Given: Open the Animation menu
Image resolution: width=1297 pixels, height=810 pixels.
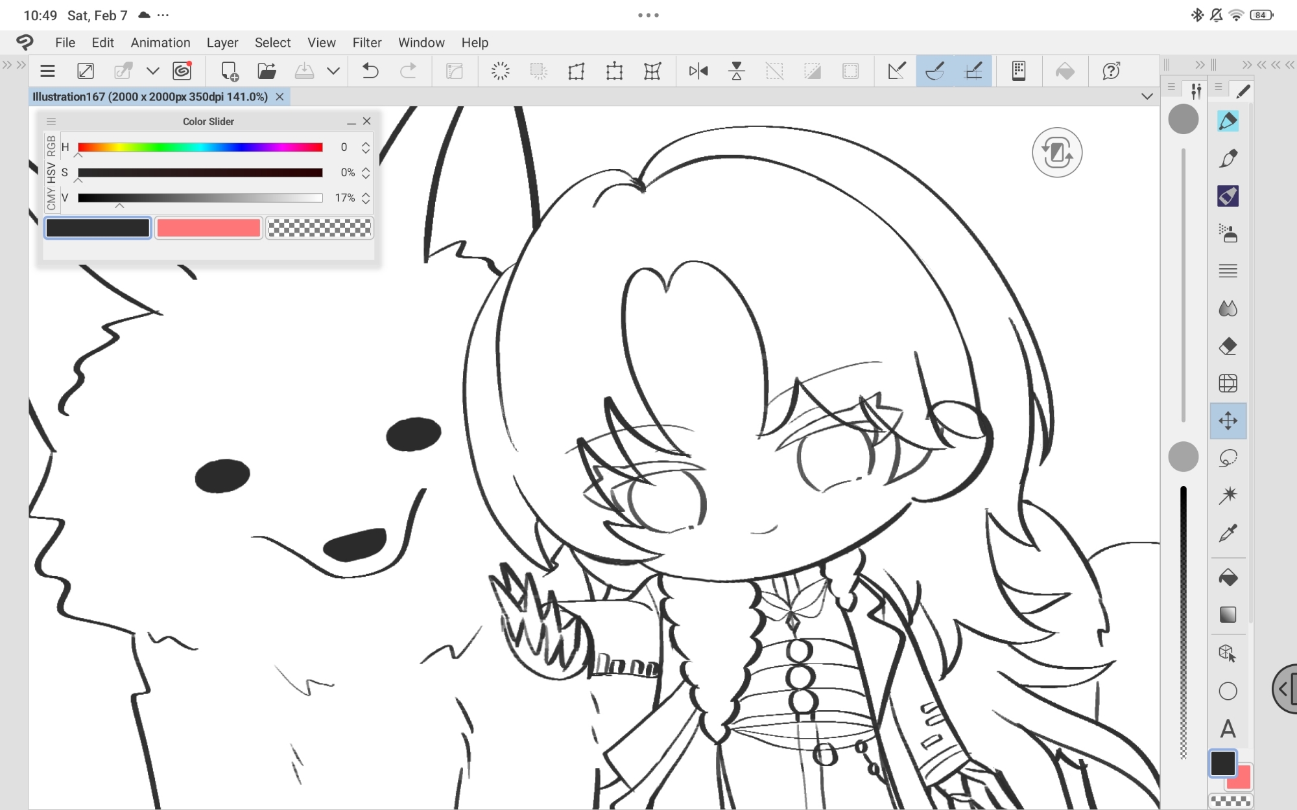Looking at the screenshot, I should [160, 43].
